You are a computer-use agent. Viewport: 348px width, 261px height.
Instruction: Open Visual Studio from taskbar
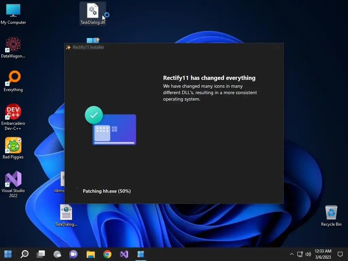[124, 254]
